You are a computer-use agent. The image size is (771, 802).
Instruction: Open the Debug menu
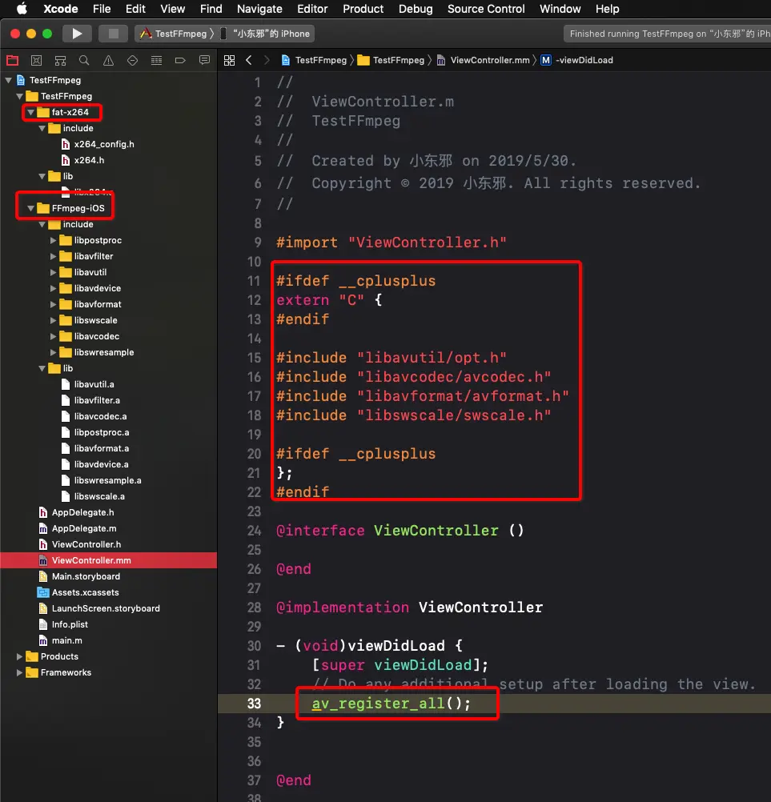pyautogui.click(x=416, y=9)
